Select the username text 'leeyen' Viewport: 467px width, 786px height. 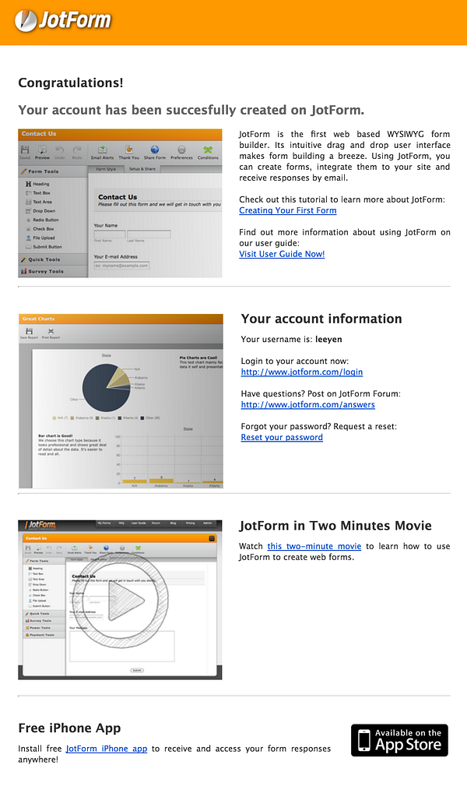pos(328,340)
